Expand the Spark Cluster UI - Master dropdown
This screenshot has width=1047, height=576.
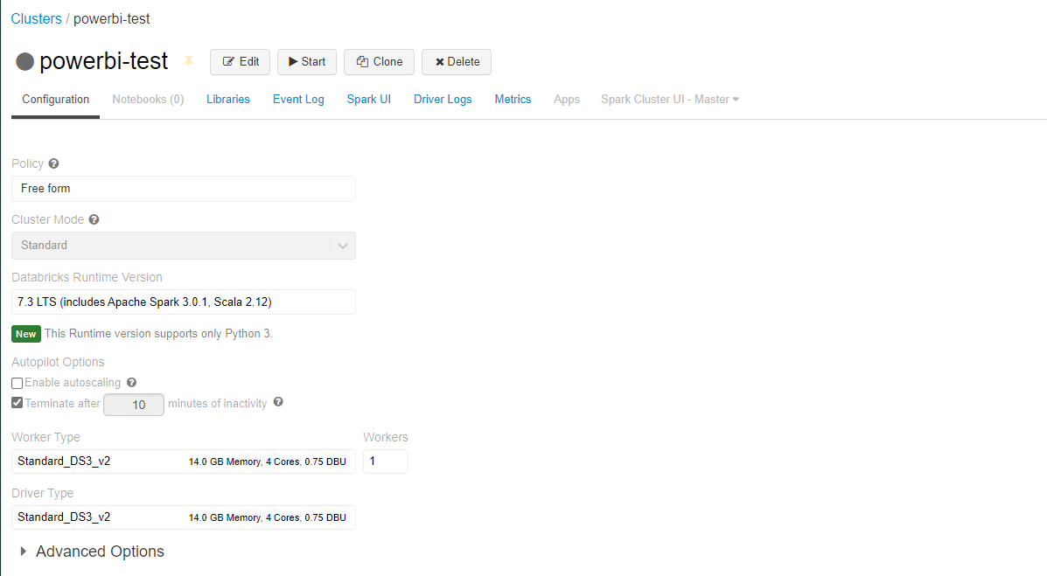click(x=670, y=100)
